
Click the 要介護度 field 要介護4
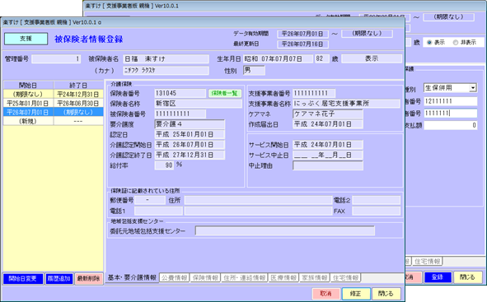click(190, 124)
